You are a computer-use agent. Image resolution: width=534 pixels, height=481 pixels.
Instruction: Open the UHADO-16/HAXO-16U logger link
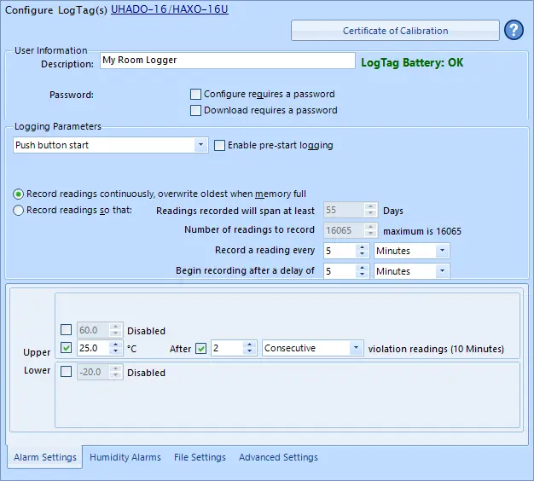coord(170,9)
